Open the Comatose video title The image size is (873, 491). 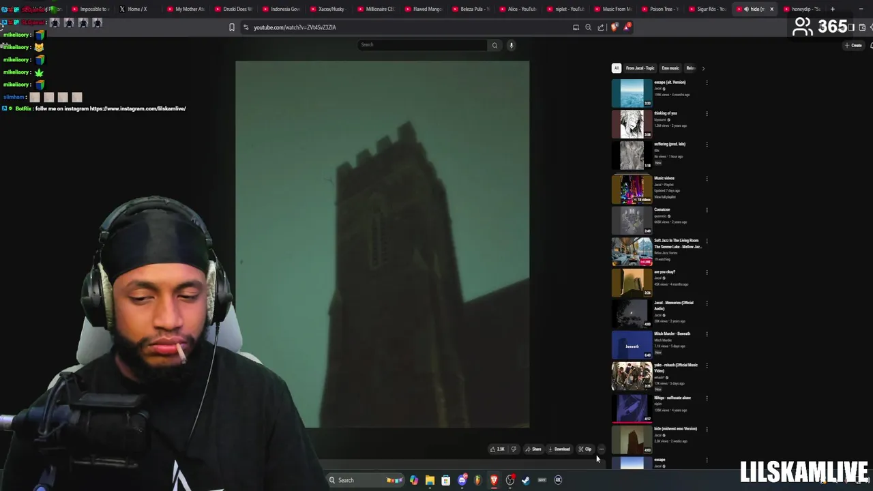coord(662,209)
